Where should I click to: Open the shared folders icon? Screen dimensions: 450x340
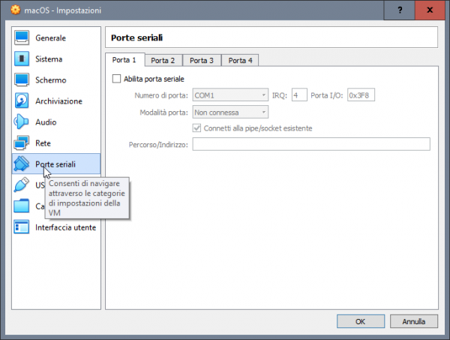coord(22,206)
